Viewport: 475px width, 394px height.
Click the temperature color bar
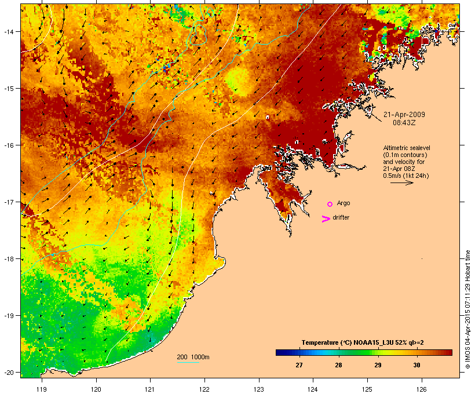[x=364, y=352]
